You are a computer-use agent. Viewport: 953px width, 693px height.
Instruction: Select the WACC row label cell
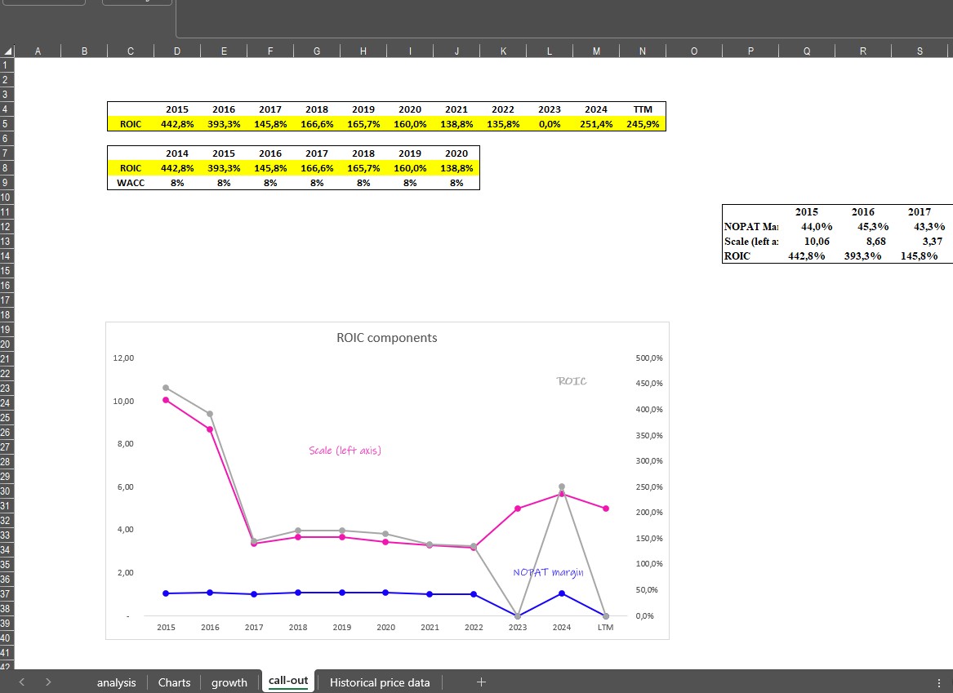(x=131, y=183)
